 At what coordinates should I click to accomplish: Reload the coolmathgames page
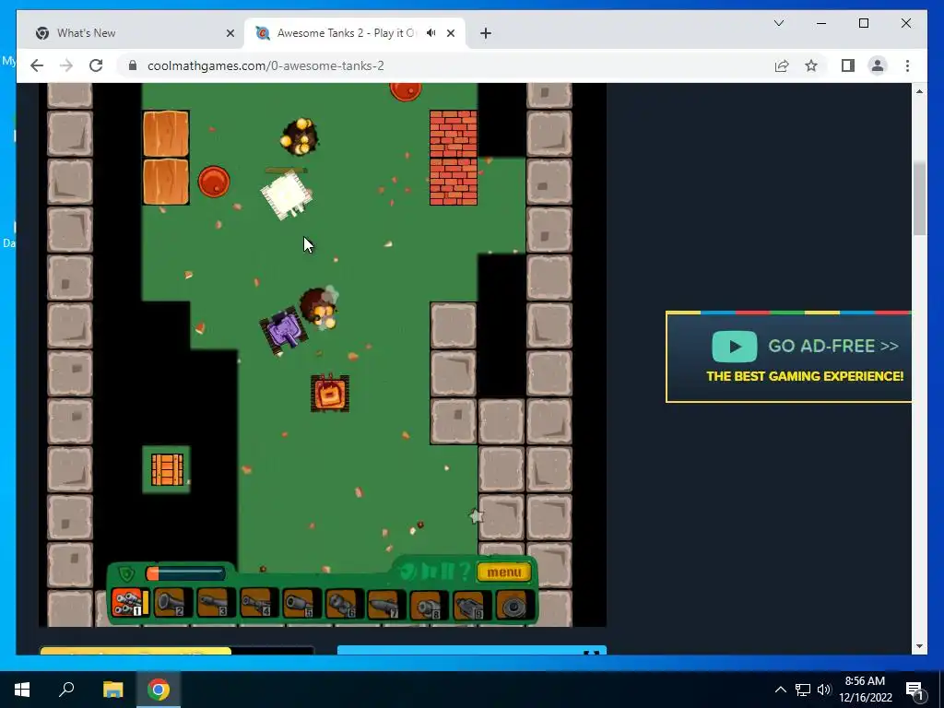pyautogui.click(x=96, y=65)
